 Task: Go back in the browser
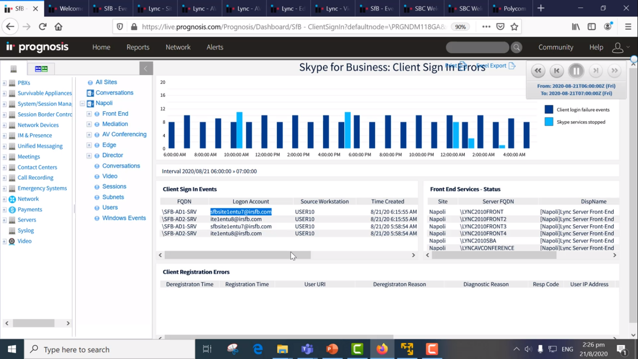[10, 27]
